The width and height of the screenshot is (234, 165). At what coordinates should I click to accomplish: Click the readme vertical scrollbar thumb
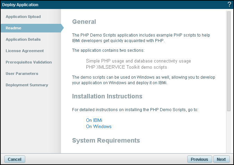coord(229,61)
